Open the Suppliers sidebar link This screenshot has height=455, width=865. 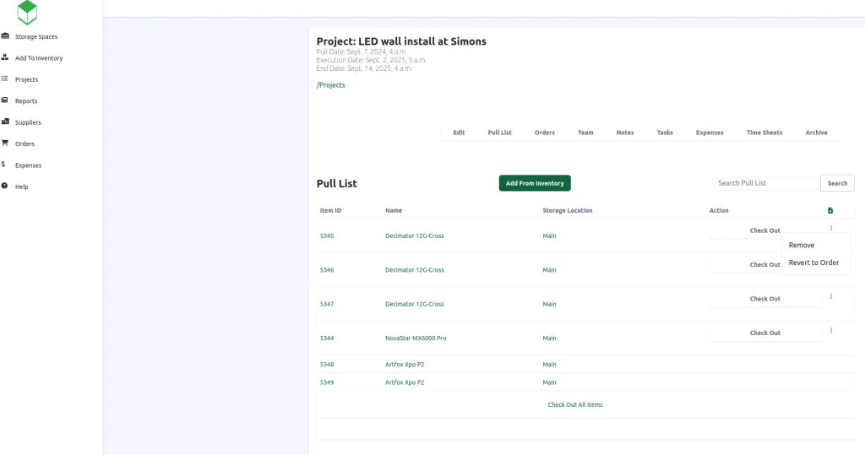(28, 122)
